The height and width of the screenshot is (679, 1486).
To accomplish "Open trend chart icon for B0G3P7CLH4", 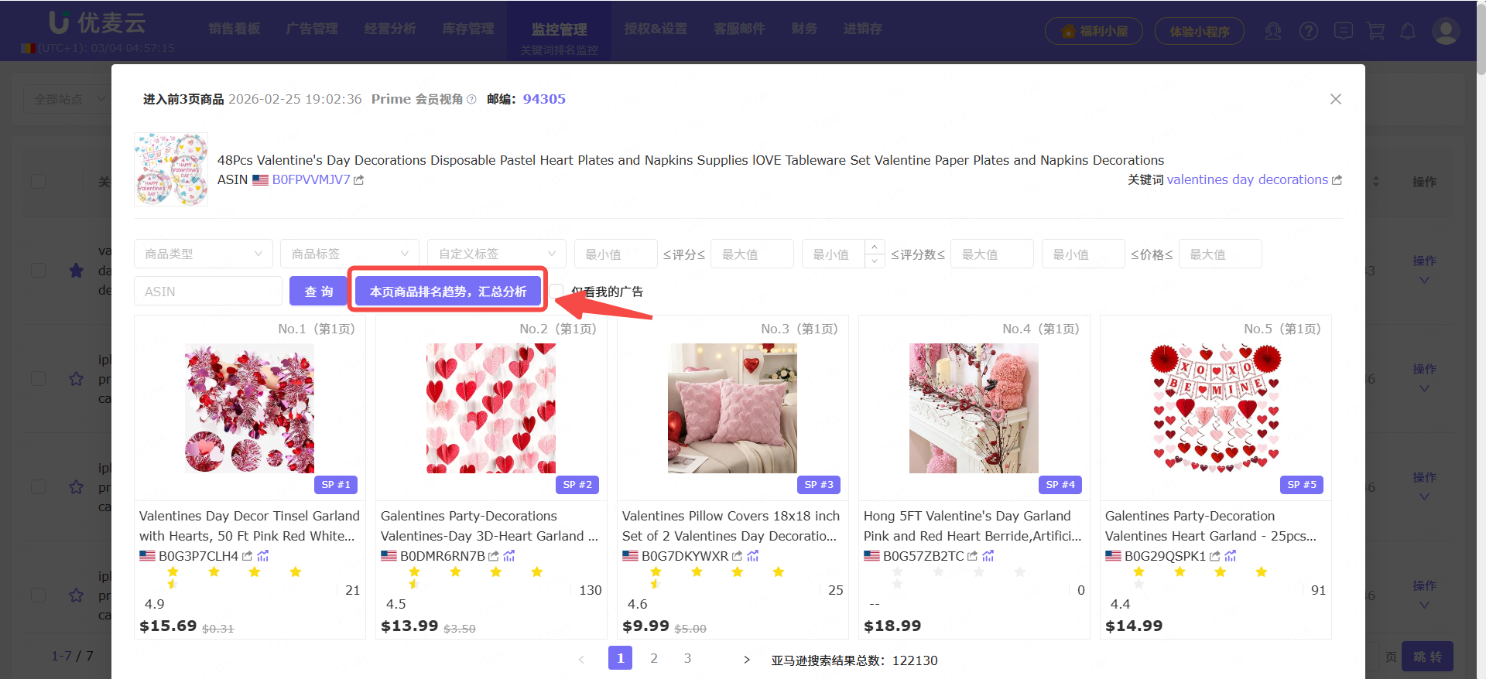I will 263,556.
